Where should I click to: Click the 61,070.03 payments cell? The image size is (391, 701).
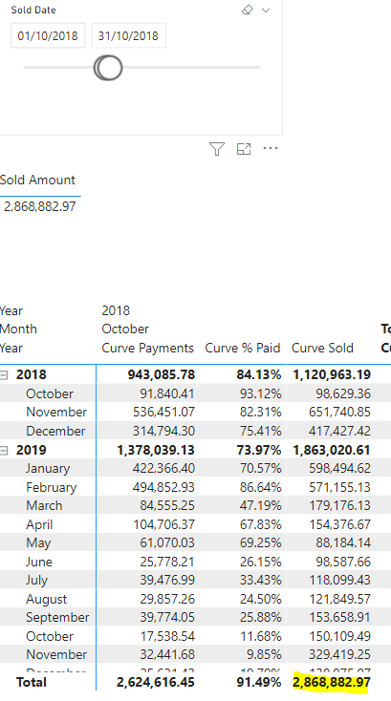tap(166, 542)
